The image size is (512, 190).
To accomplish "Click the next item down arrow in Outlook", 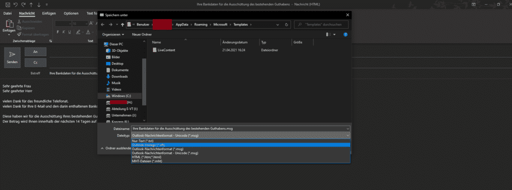I will 39,4.
